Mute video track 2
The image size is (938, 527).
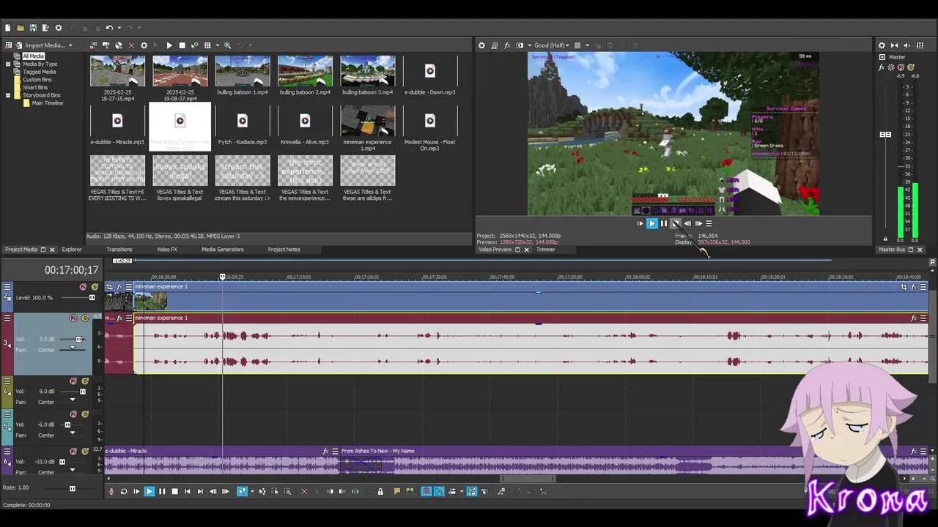(83, 287)
